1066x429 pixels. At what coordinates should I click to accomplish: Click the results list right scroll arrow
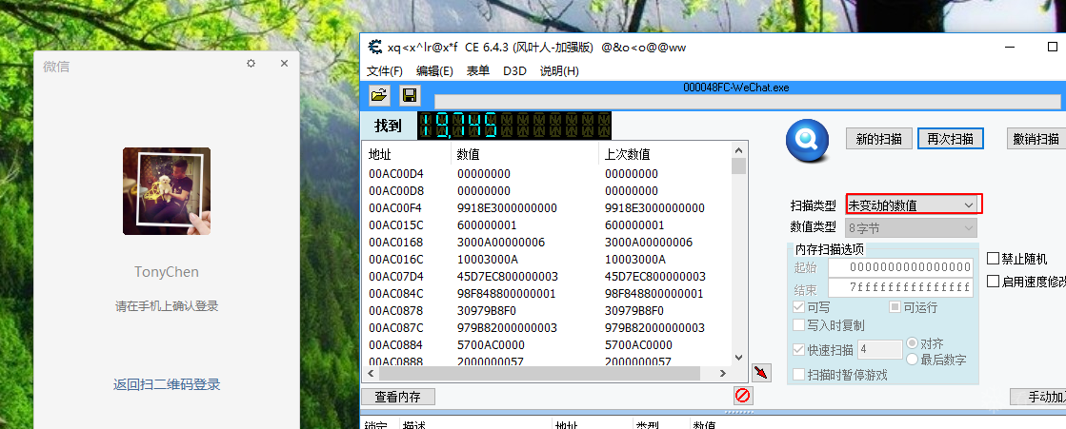click(x=723, y=373)
